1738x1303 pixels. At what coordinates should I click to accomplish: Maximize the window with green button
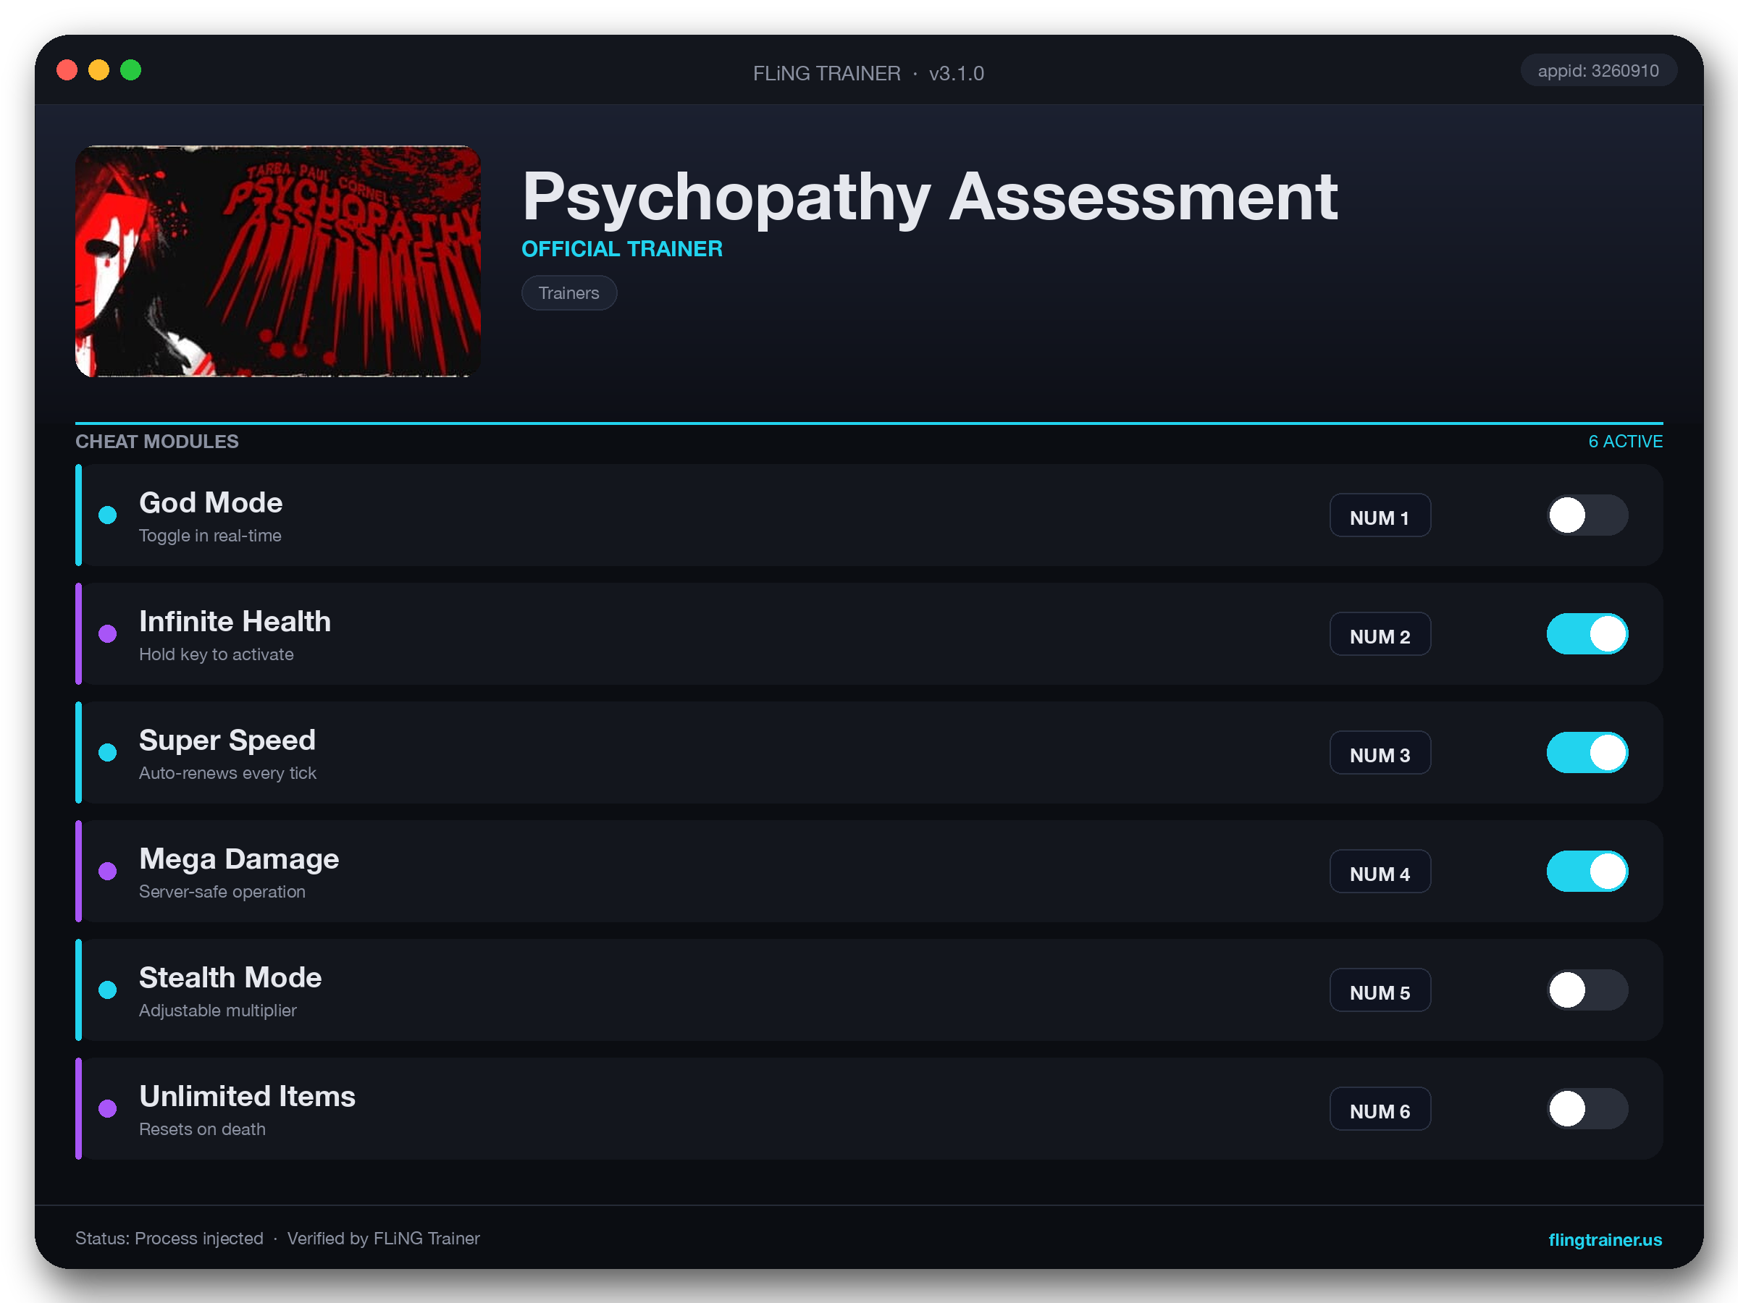(x=130, y=70)
